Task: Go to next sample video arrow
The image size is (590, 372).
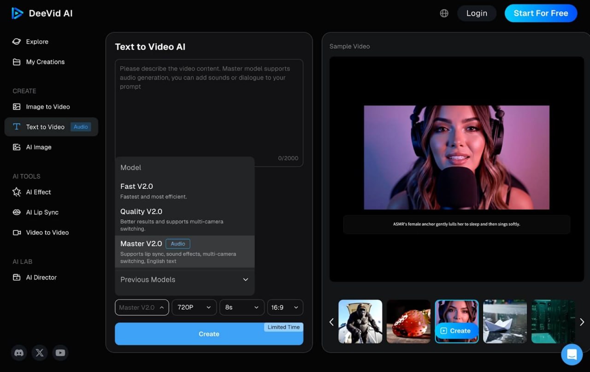Action: click(x=582, y=322)
